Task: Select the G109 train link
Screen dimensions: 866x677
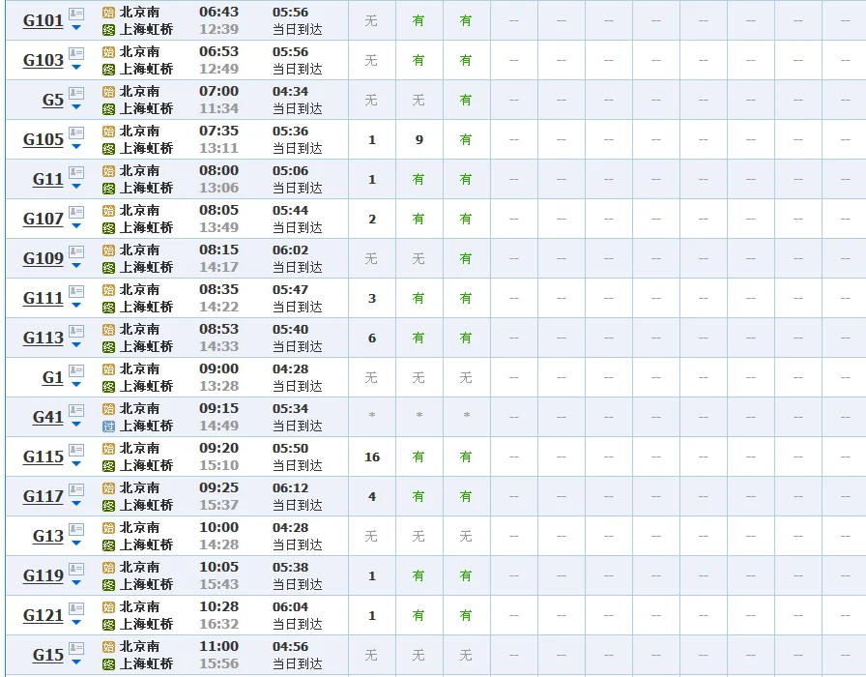Action: tap(43, 258)
